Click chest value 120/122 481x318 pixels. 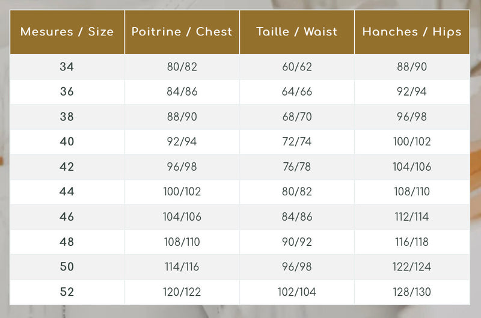coord(182,292)
